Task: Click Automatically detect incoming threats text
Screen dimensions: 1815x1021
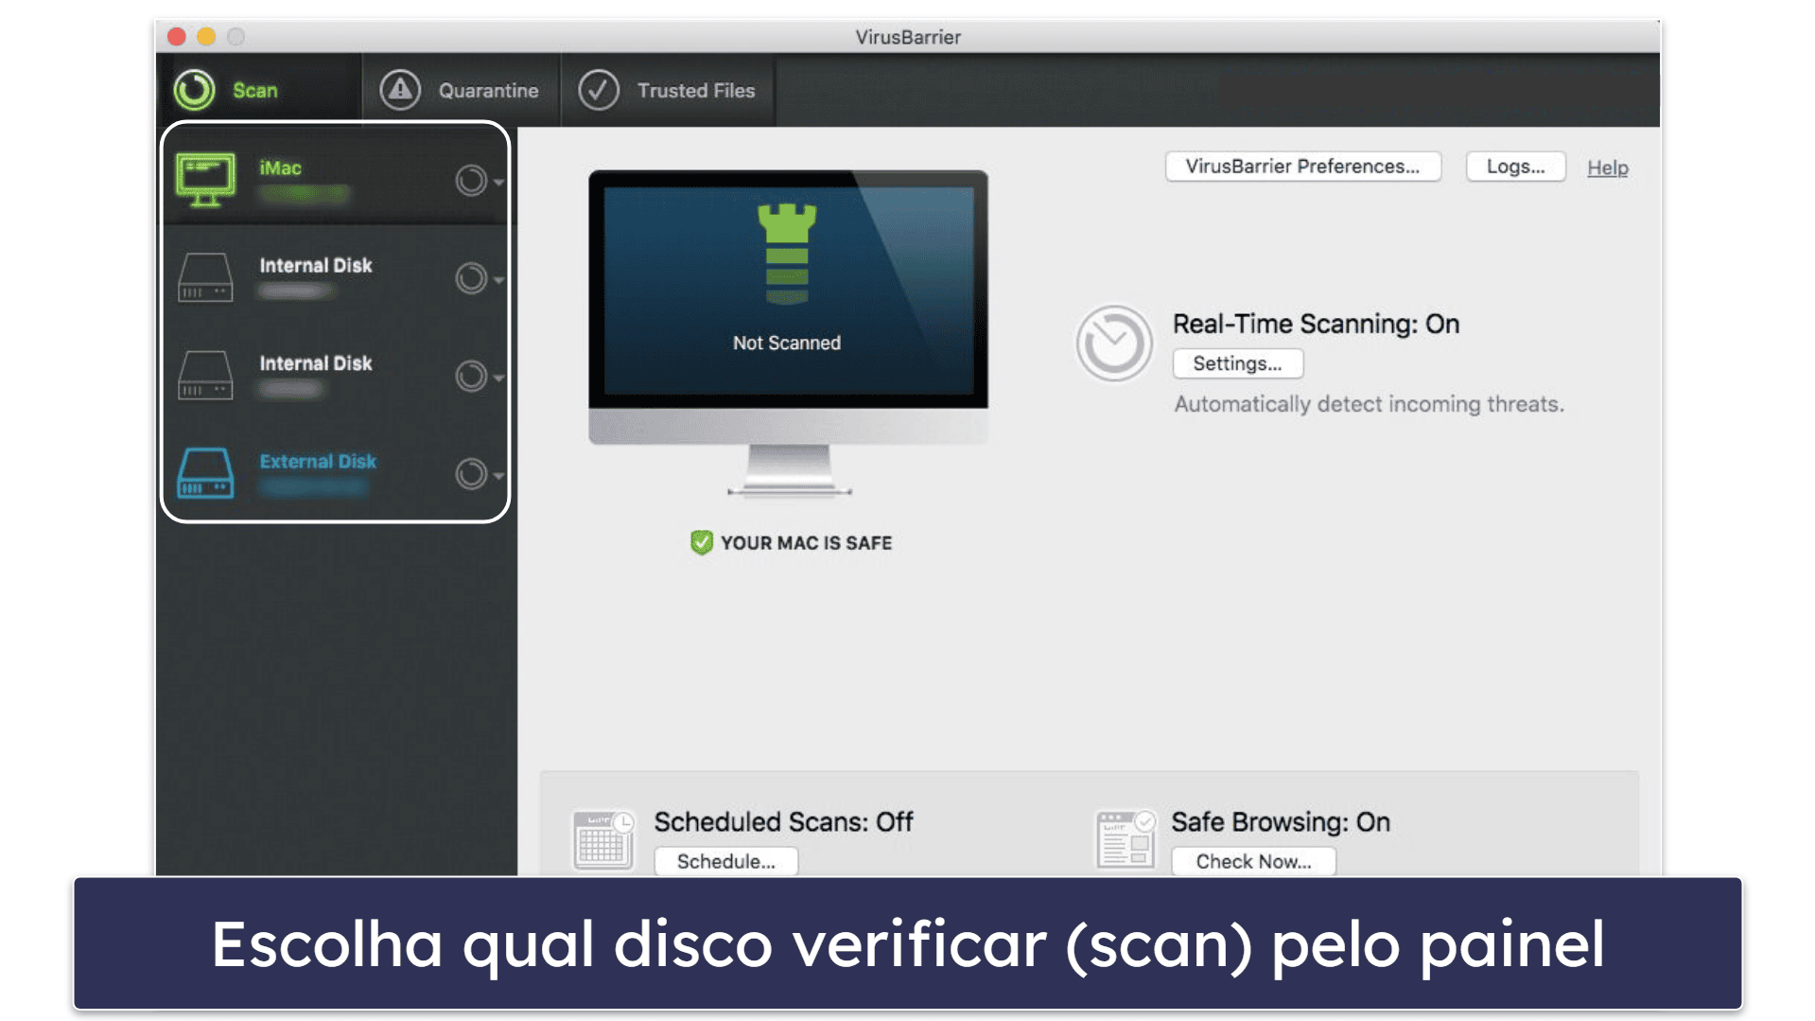Action: coord(1369,404)
